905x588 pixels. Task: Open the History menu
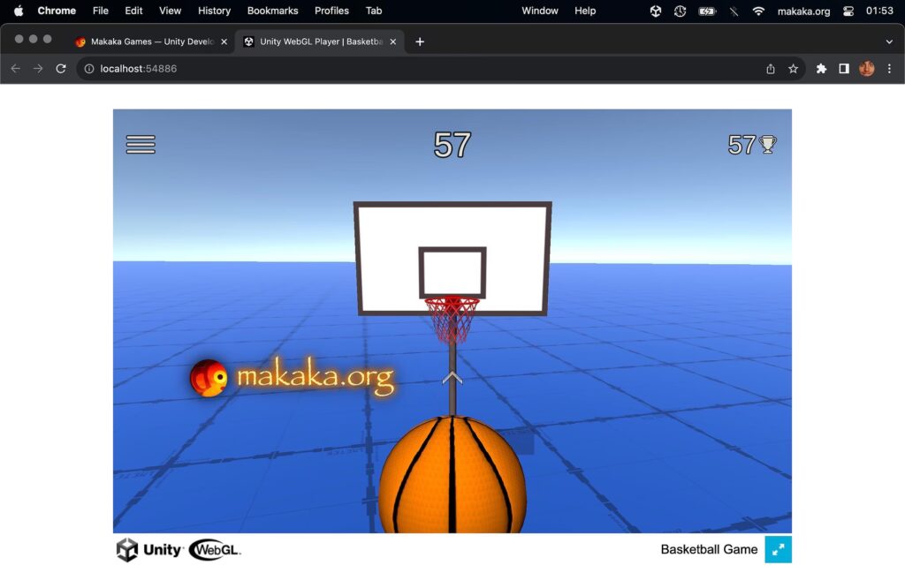214,11
